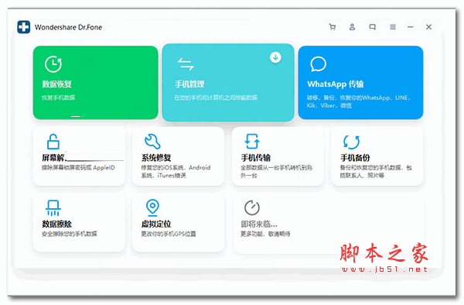The width and height of the screenshot is (464, 305).
Task: Click the timer icon on 即将来临 card
Action: click(252, 208)
